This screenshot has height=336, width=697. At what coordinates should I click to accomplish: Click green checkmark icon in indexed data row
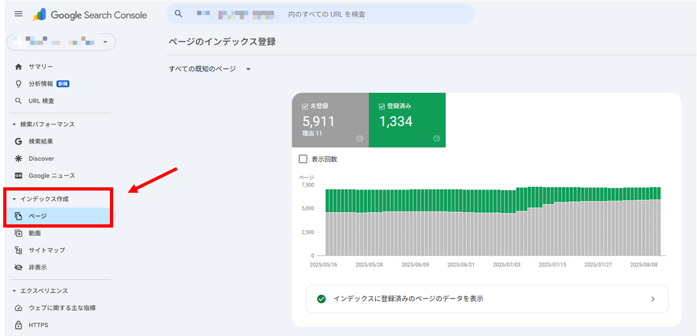(321, 299)
